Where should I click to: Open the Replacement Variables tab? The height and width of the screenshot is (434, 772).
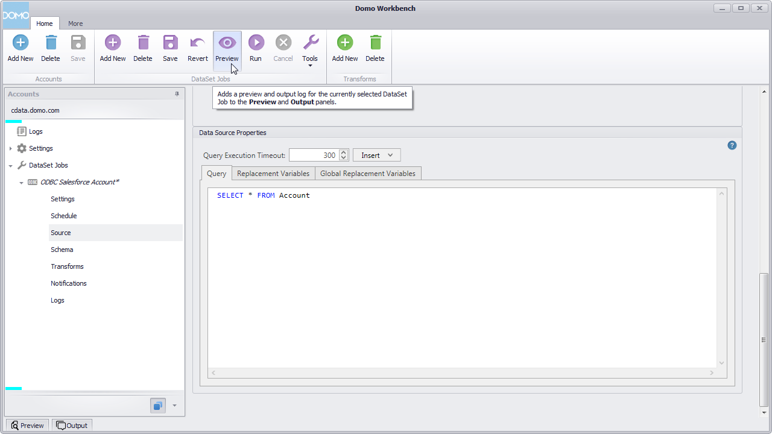click(x=273, y=173)
